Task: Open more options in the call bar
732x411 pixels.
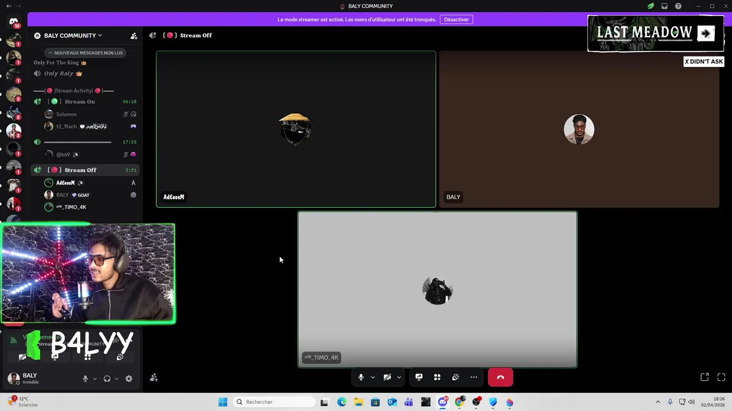Action: (474, 377)
